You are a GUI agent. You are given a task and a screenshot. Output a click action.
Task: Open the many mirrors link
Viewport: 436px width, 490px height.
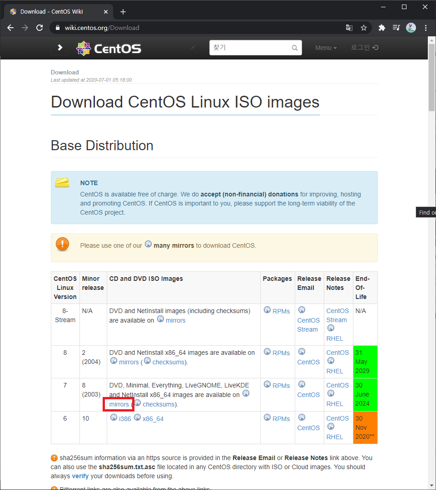pyautogui.click(x=174, y=245)
